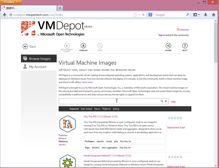
Task: Click the Share toolbar icon
Action: click(x=168, y=47)
